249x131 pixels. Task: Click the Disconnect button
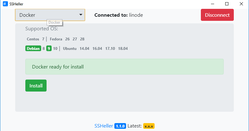[217, 15]
